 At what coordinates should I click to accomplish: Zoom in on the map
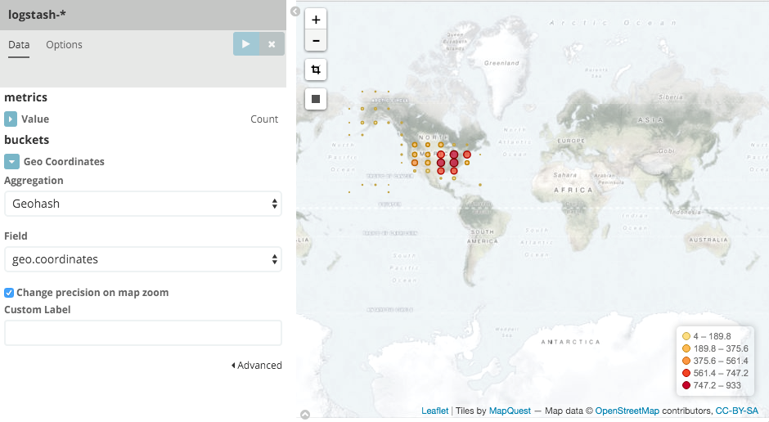316,20
